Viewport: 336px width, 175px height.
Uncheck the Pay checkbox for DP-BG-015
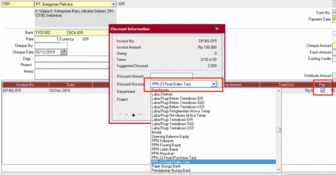tap(323, 91)
